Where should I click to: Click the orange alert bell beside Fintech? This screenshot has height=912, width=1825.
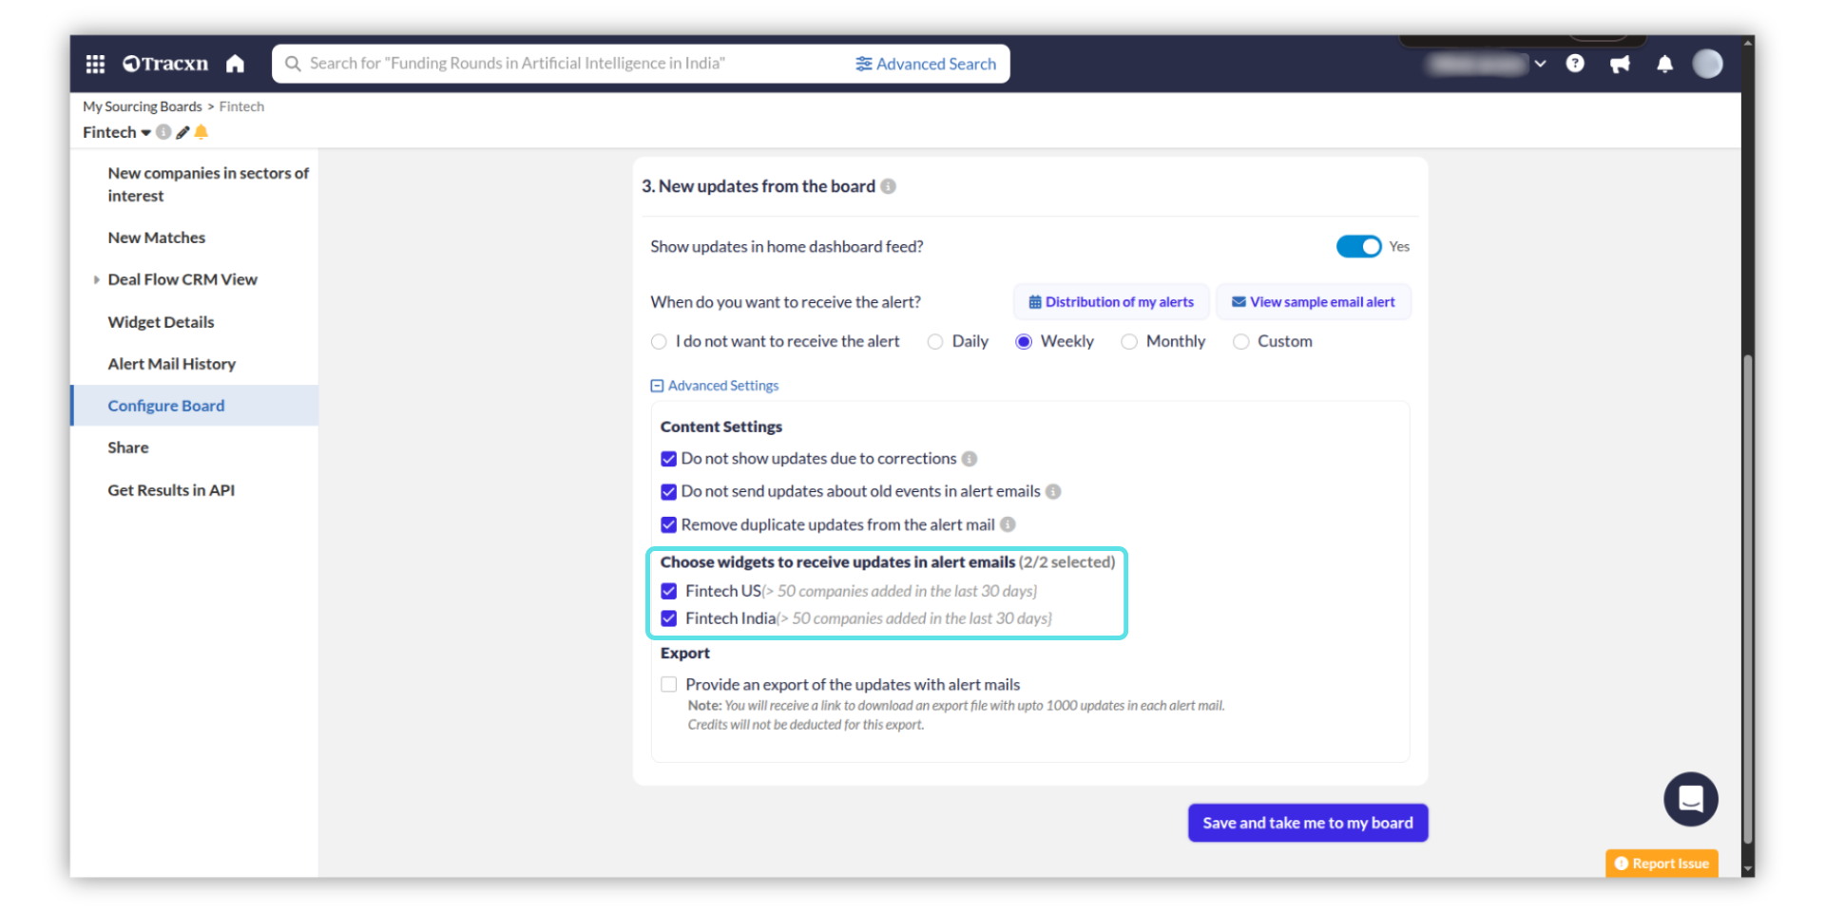[202, 132]
